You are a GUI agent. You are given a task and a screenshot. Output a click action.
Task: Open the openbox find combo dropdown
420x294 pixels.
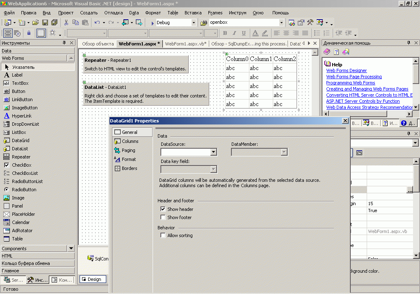coord(281,23)
